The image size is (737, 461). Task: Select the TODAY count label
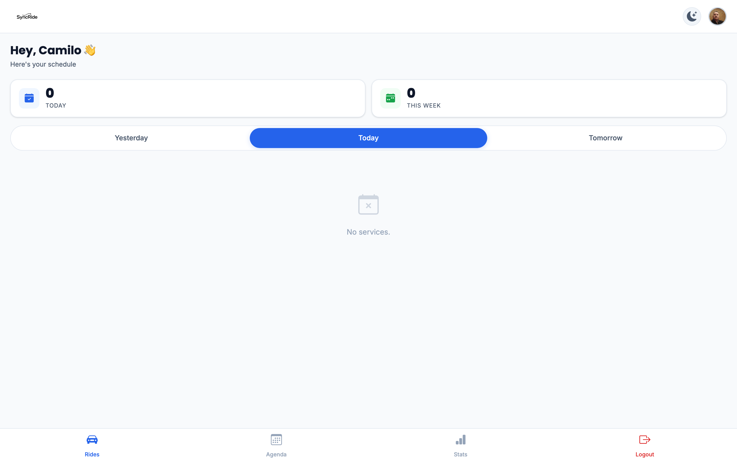point(56,106)
